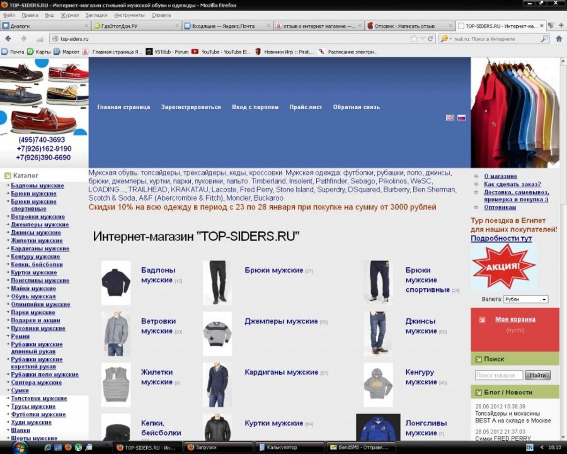Image resolution: width=567 pixels, height=454 pixels.
Task: Click the Обратная связь header link
Action: pos(357,107)
